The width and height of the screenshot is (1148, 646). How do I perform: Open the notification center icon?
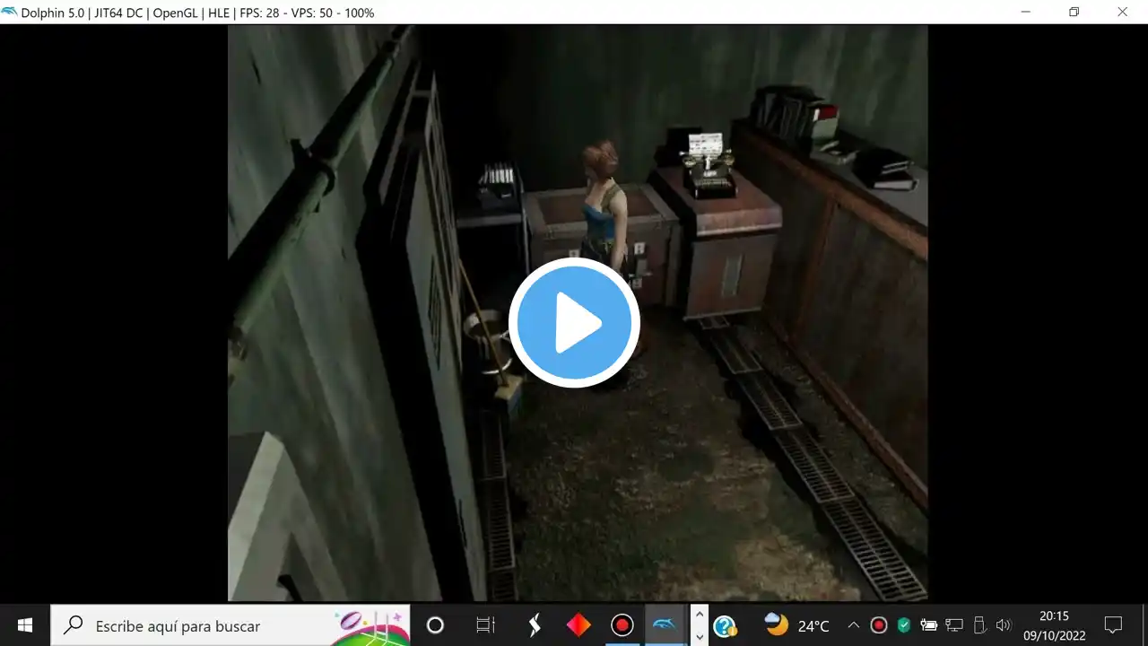(x=1113, y=625)
